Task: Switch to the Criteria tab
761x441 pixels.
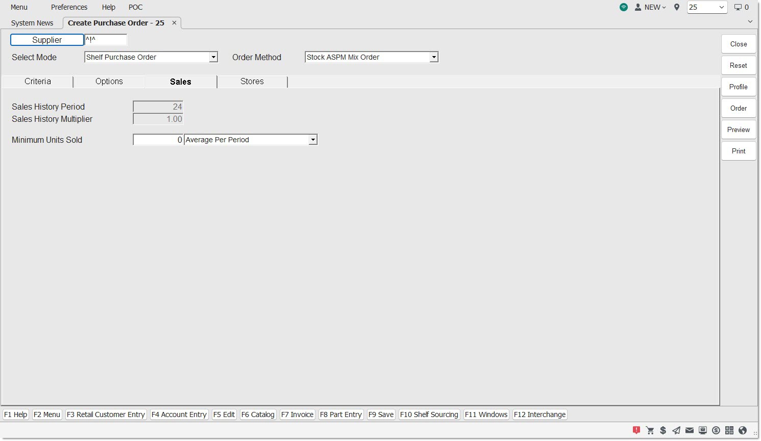Action: point(38,82)
